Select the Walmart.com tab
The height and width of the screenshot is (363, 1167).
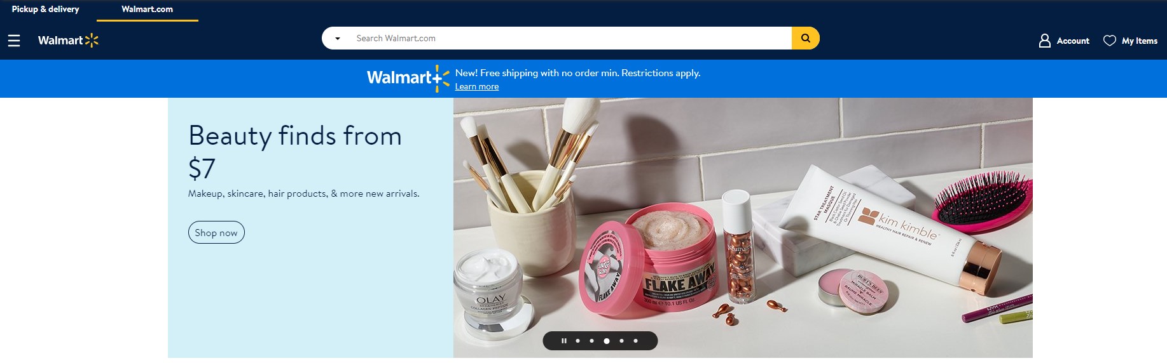pos(148,10)
